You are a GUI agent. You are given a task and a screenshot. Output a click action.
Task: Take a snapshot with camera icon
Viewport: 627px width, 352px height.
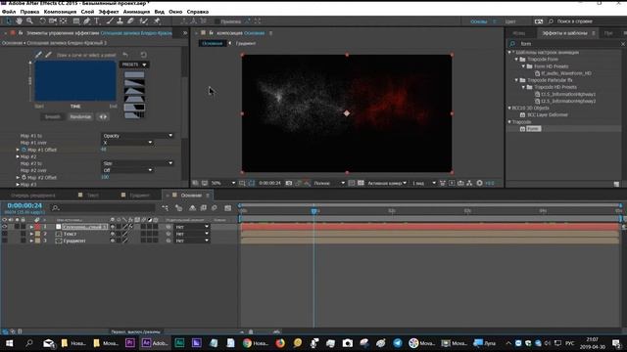(x=289, y=183)
